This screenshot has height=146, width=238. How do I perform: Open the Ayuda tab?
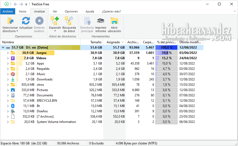pyautogui.click(x=90, y=11)
